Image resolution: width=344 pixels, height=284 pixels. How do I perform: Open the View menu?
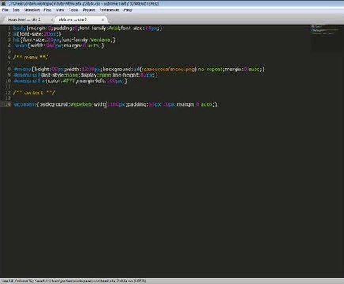(x=60, y=10)
